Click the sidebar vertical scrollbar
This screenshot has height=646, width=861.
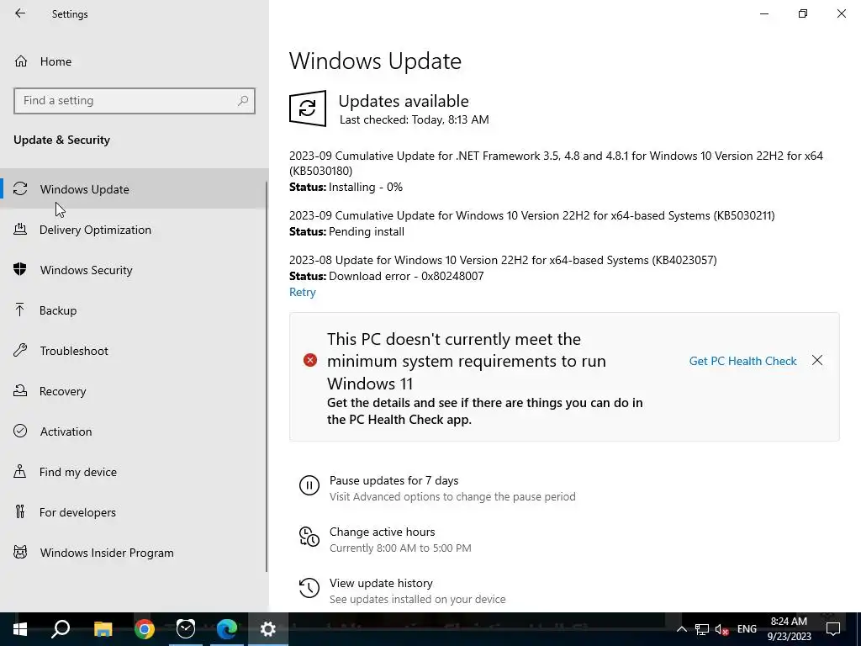(267, 376)
